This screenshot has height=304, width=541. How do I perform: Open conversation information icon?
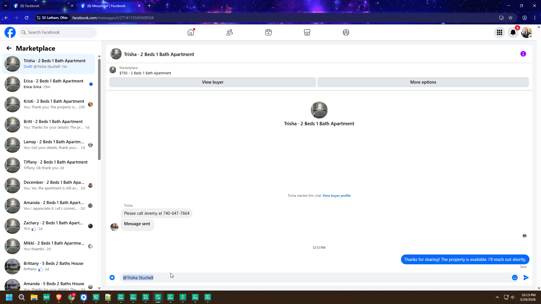pos(523,54)
